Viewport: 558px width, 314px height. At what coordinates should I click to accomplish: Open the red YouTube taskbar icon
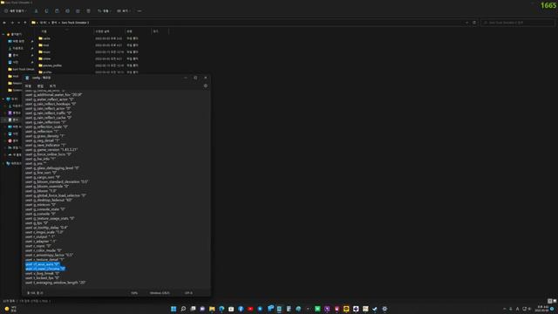click(250, 309)
